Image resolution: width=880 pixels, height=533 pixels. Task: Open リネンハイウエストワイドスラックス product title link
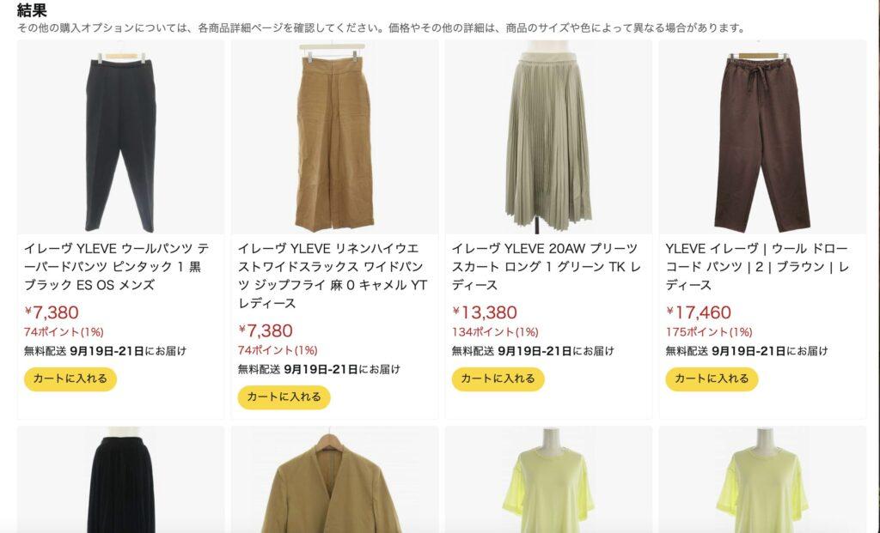click(333, 276)
